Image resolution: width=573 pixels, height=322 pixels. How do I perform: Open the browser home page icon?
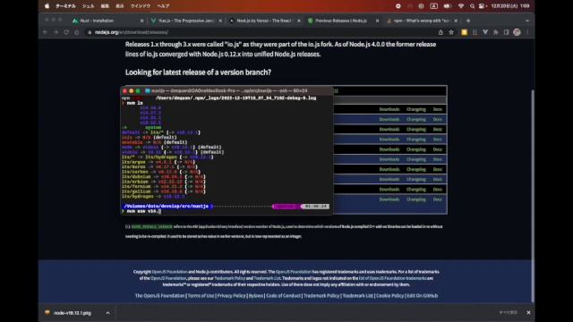(77, 32)
